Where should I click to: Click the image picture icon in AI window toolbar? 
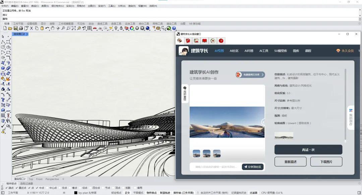196,41
